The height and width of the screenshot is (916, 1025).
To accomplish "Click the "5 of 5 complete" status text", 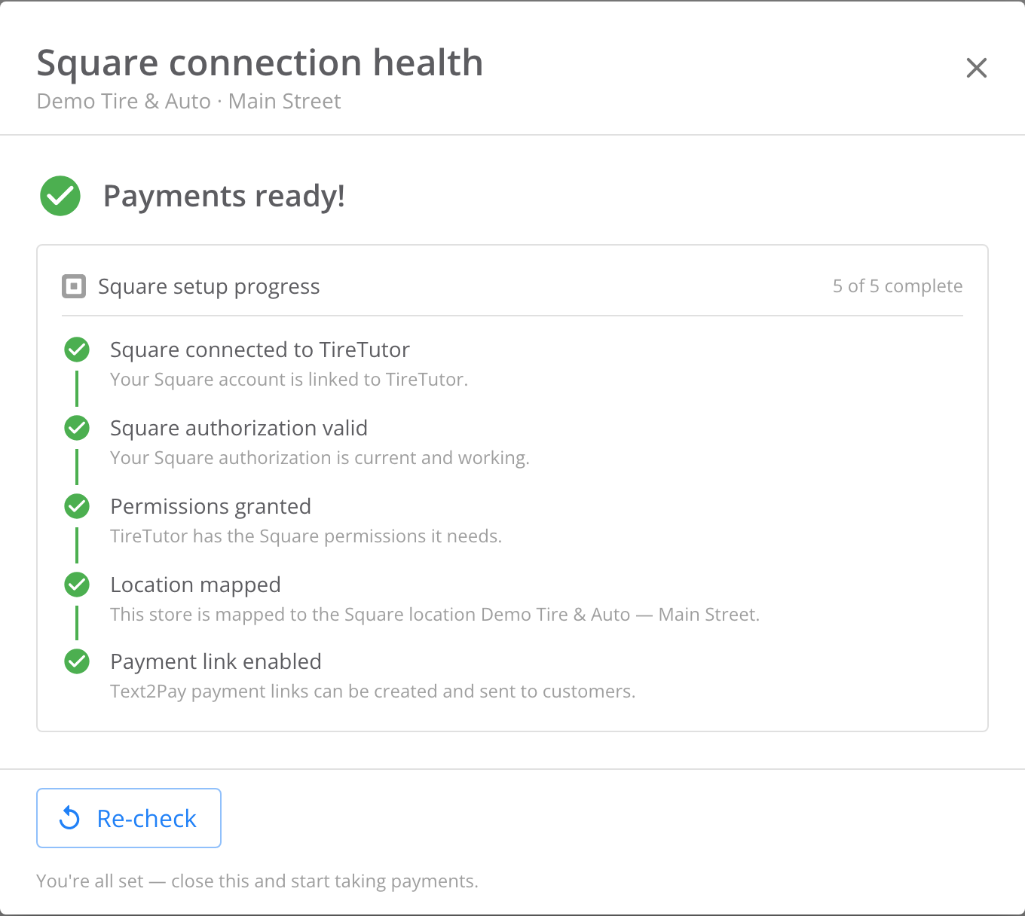I will point(898,286).
